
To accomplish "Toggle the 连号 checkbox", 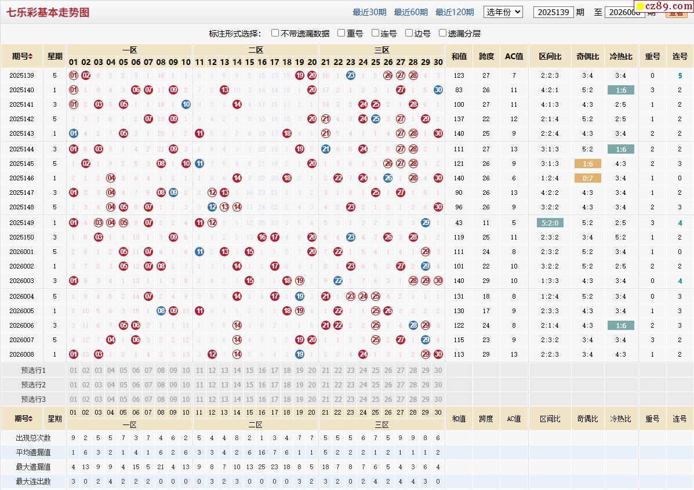I will click(376, 33).
